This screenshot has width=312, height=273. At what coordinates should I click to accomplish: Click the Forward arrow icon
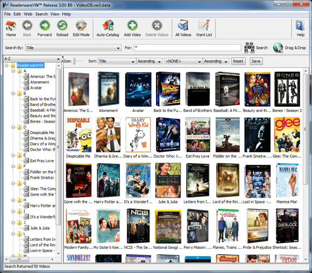coord(45,26)
